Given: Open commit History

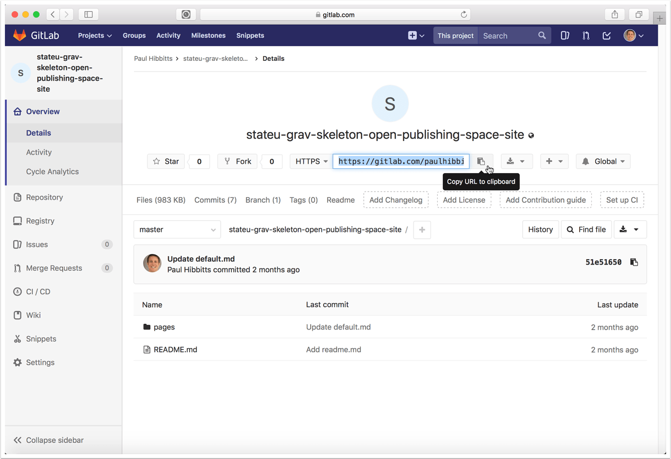Looking at the screenshot, I should pos(540,229).
